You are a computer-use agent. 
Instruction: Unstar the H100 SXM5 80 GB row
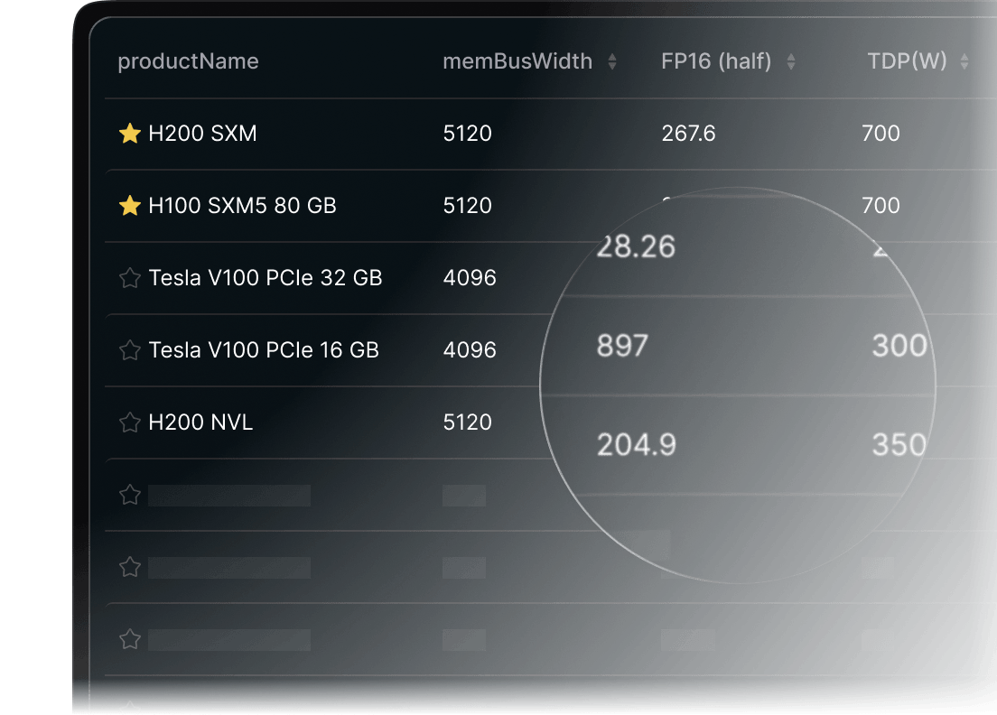[130, 205]
